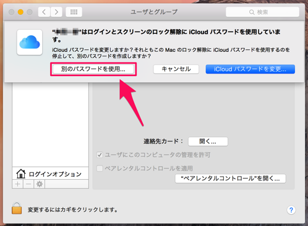Toggle ユーザにこのコンピュータの管理を許可 checkbox
Screen dimensions: 308x226
(100, 155)
